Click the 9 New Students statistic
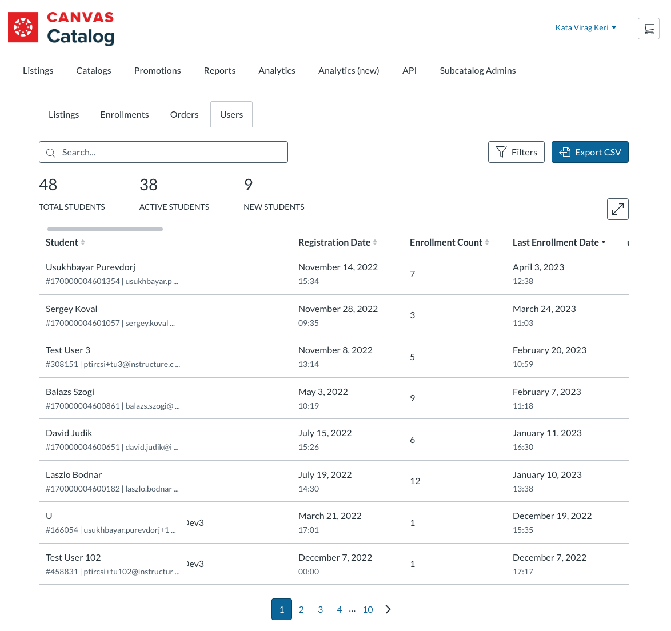Screen dimensions: 671x631 [274, 195]
